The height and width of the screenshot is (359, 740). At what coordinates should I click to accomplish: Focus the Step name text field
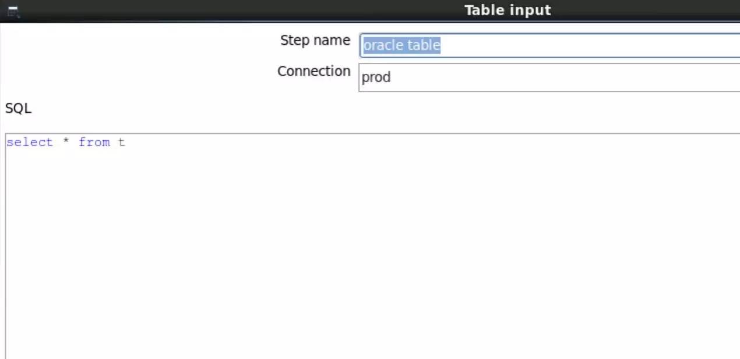[x=549, y=45]
